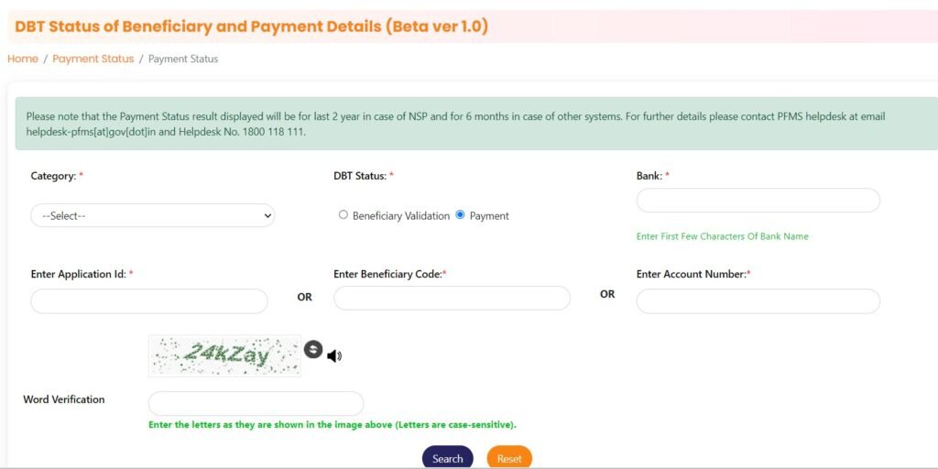Click the Enter Application Id field

(149, 301)
